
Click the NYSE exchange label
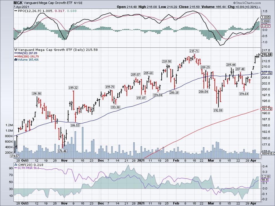tap(78, 3)
